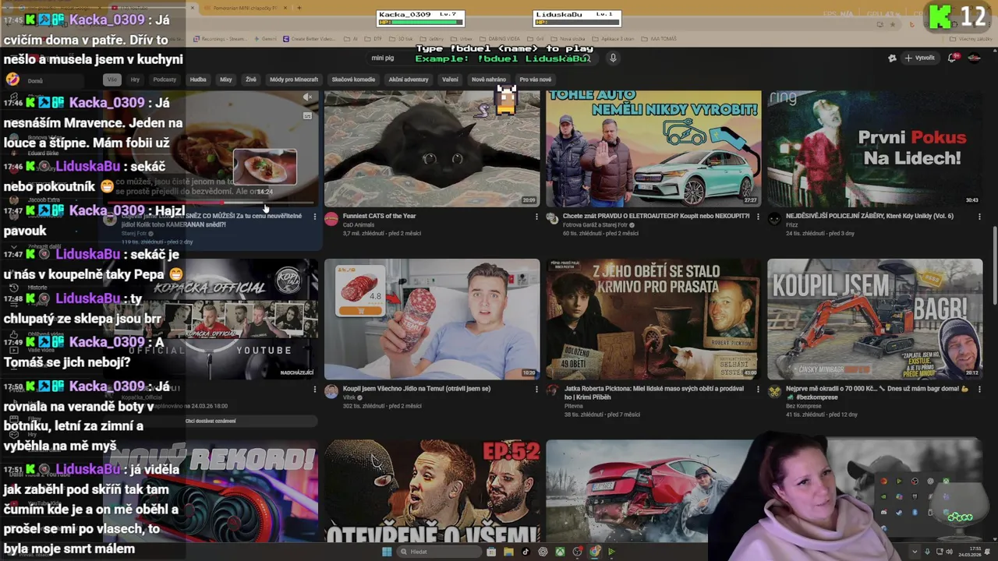The image size is (998, 561).
Task: Play the salami Temu video thumbnail
Action: 432,319
